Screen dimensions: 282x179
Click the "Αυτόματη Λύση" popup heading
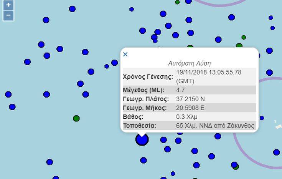coord(189,63)
